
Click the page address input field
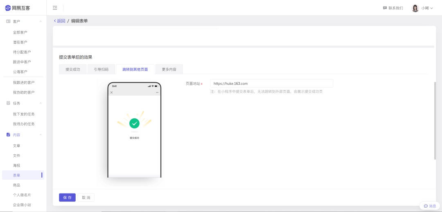271,83
